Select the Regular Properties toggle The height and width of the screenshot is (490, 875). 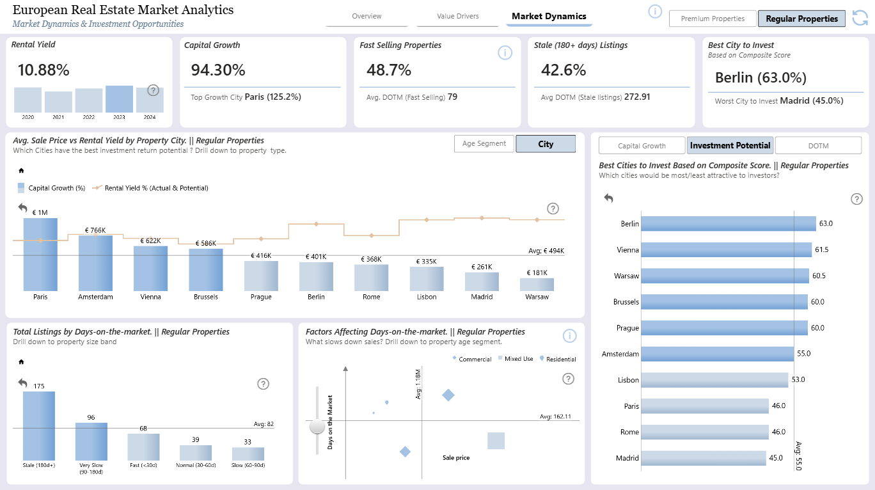[x=801, y=19]
